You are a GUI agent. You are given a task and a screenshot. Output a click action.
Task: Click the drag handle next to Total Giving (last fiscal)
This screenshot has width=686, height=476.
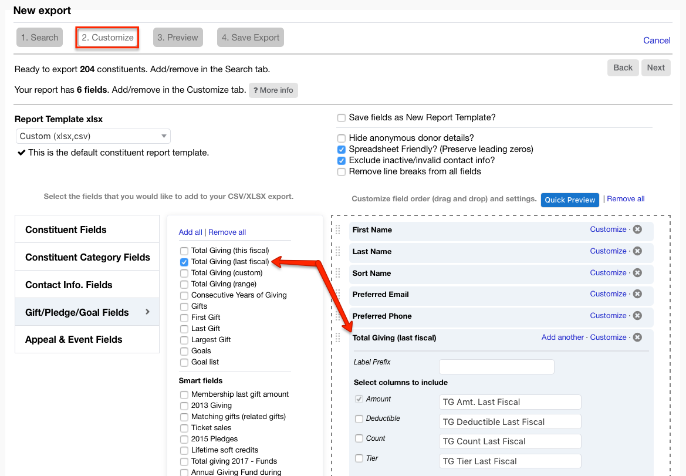(339, 337)
